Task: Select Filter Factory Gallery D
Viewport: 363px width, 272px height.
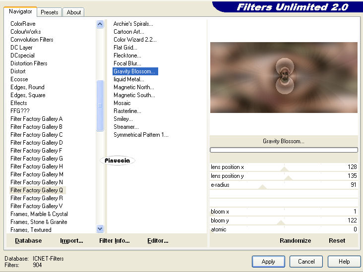Action: pyautogui.click(x=37, y=143)
